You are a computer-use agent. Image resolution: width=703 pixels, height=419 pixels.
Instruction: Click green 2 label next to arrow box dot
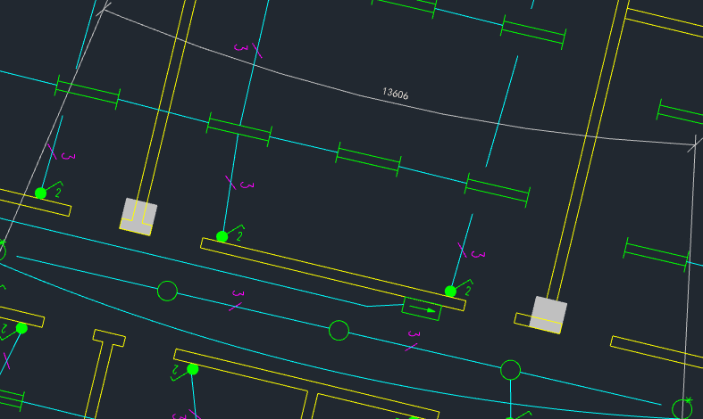(468, 285)
